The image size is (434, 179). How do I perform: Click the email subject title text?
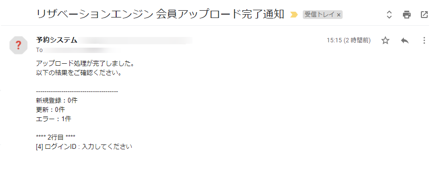(160, 14)
